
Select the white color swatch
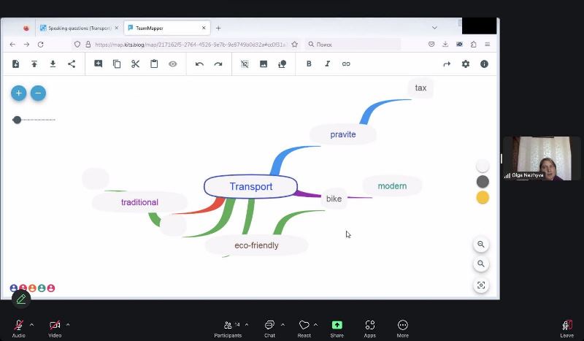(x=483, y=166)
